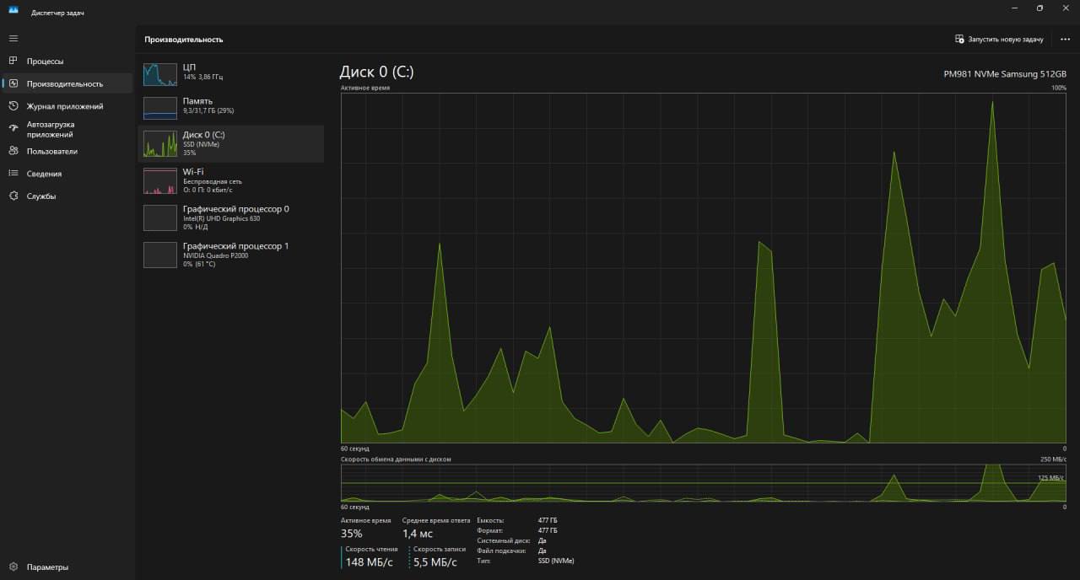Viewport: 1080px width, 580px height.
Task: Click the 477 ГБ value beside Ёмкость
Action: (548, 520)
